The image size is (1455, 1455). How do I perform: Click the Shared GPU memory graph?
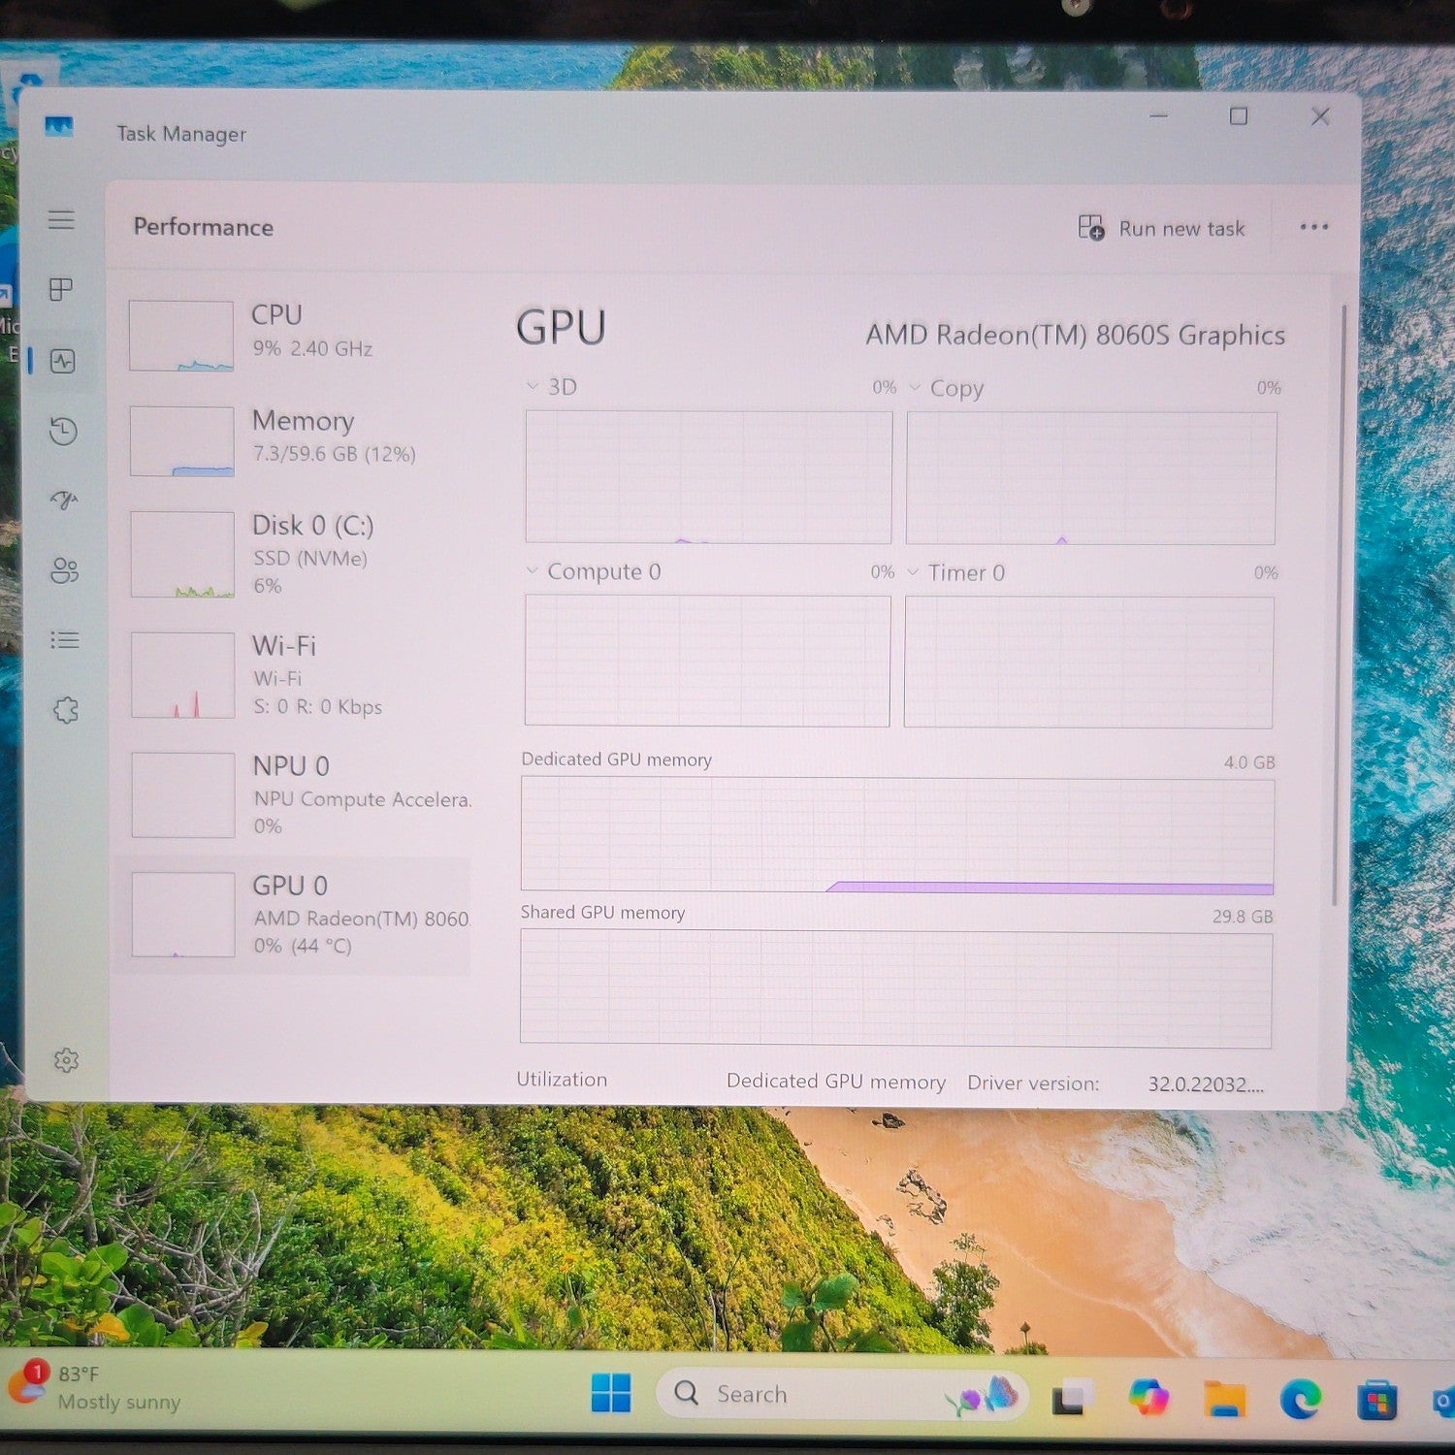click(x=896, y=987)
